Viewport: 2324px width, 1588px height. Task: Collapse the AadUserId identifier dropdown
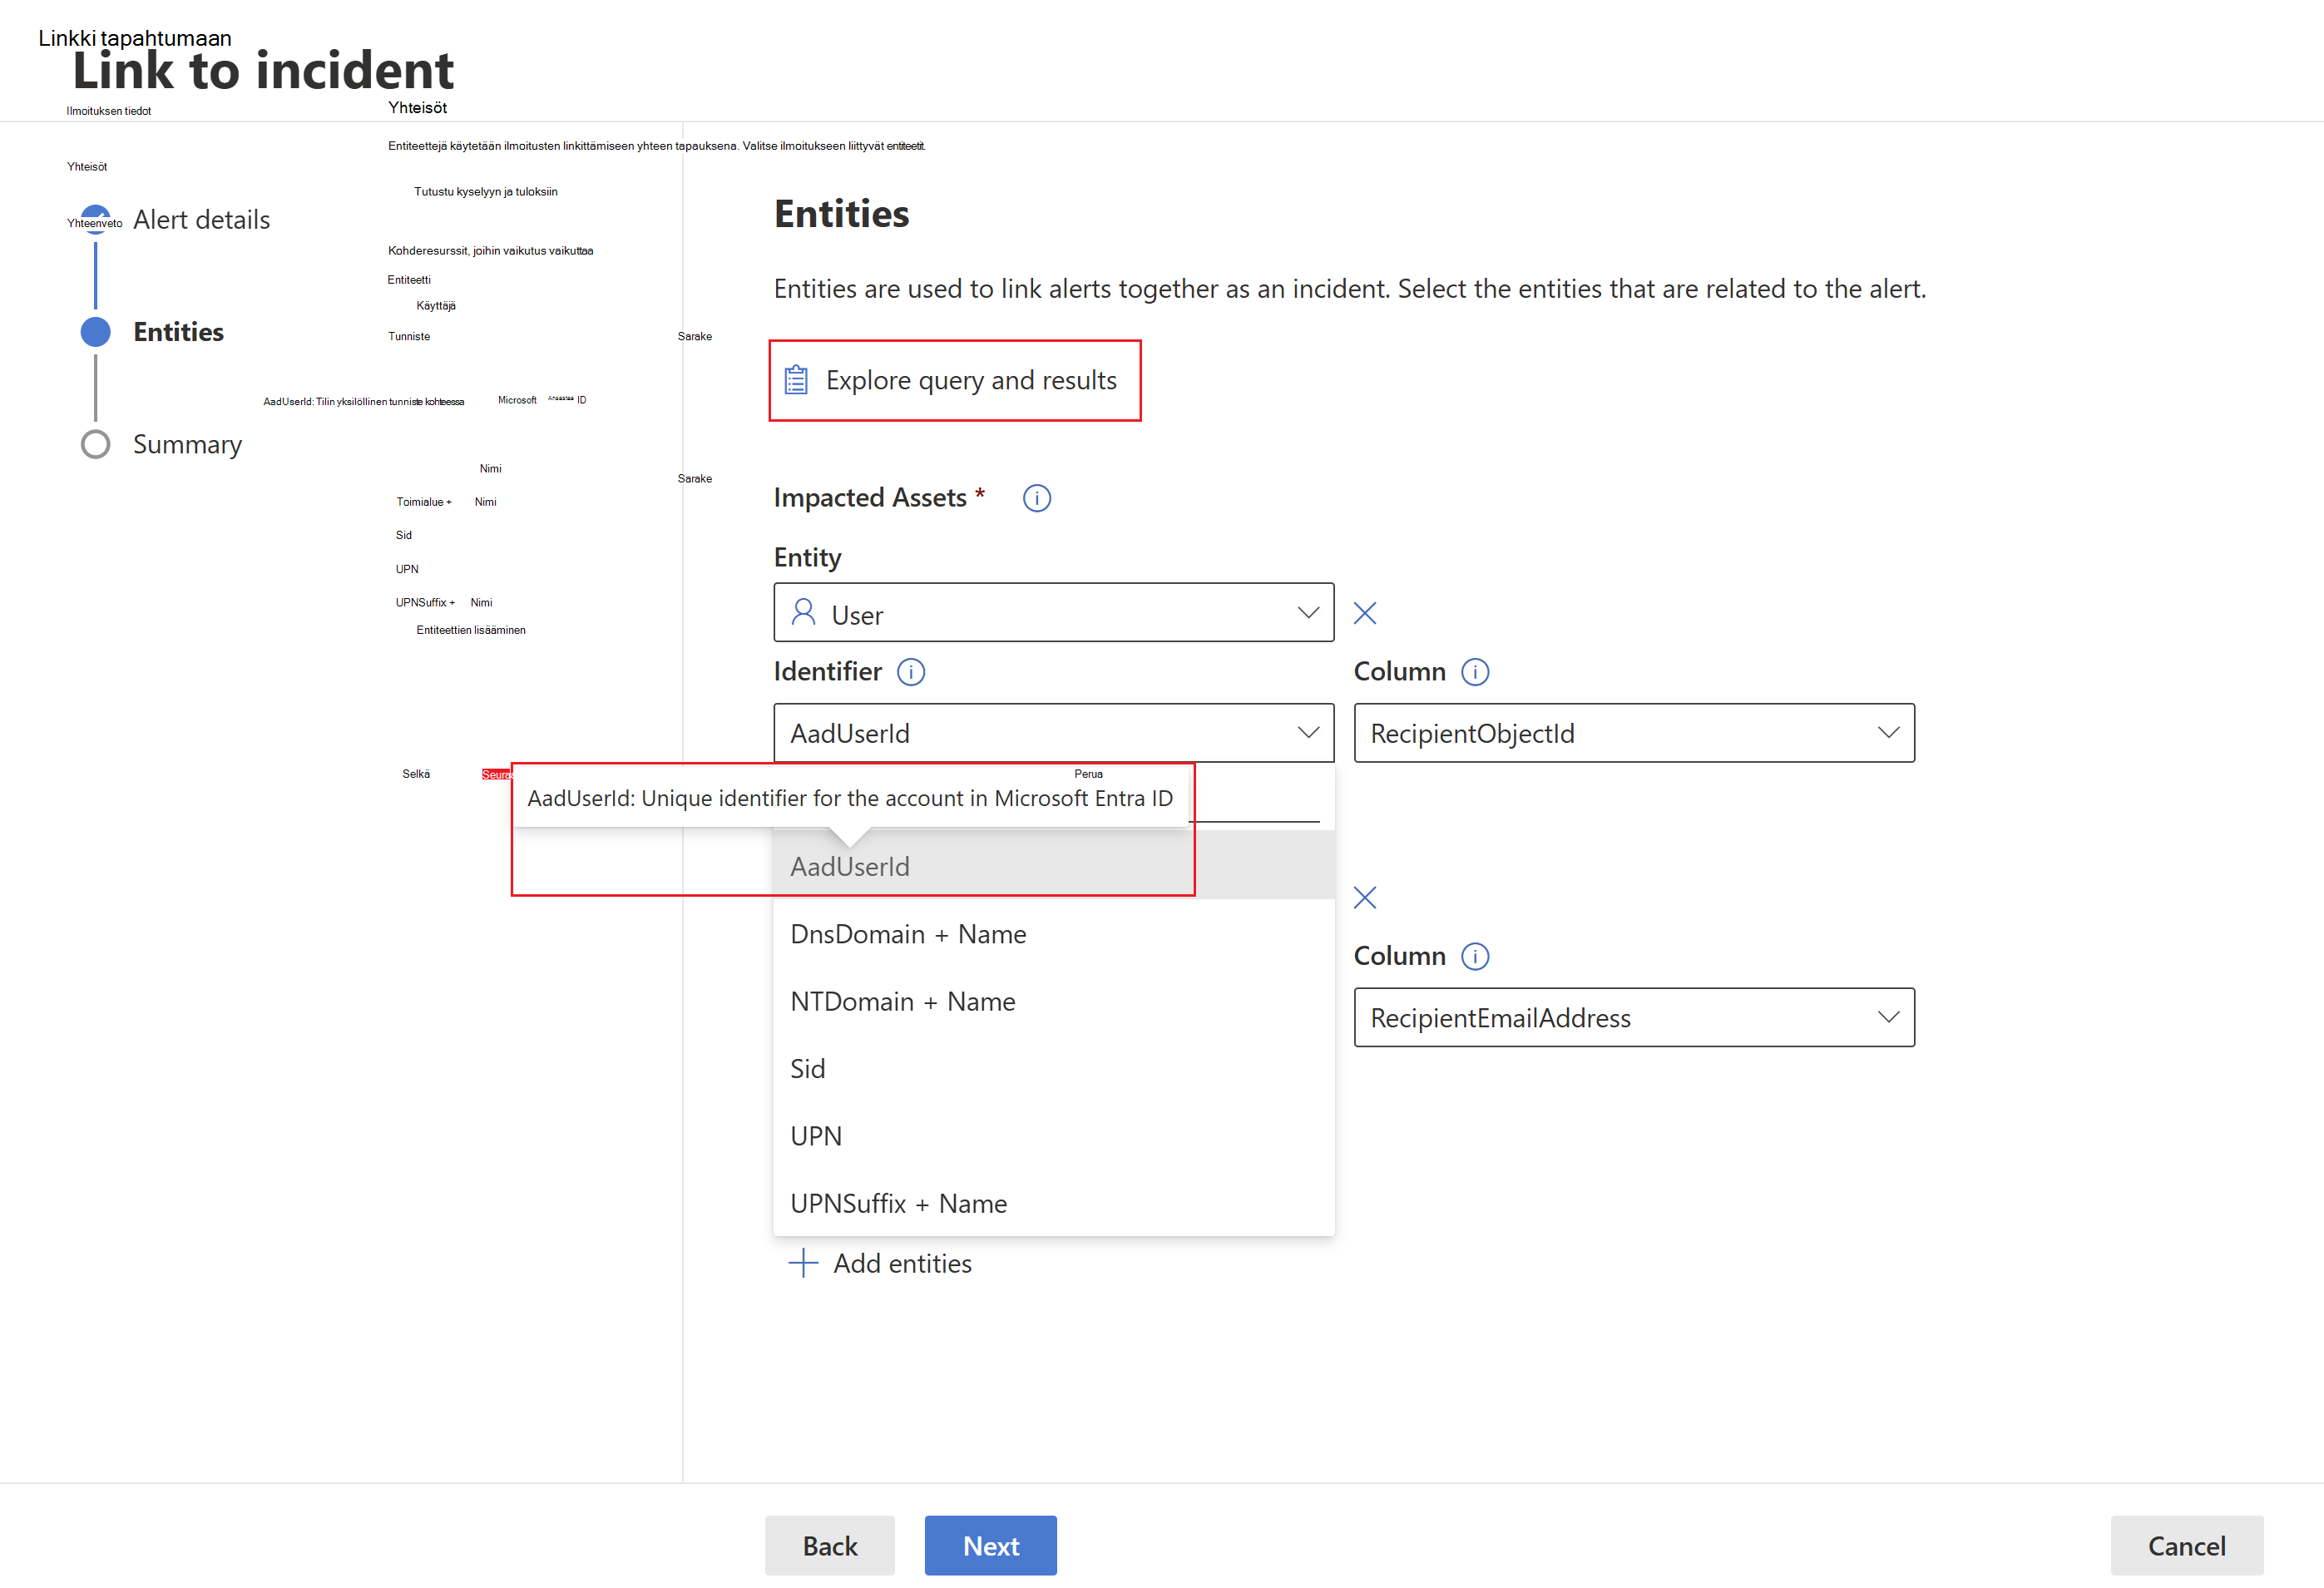[1052, 733]
